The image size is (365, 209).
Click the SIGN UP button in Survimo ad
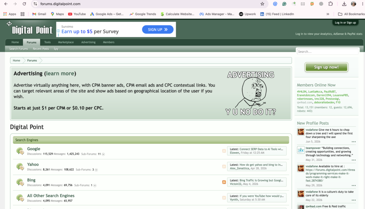click(x=158, y=30)
